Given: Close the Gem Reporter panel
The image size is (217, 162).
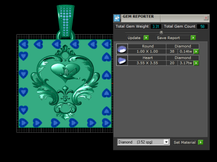Looking at the screenshot, I should [206, 18].
